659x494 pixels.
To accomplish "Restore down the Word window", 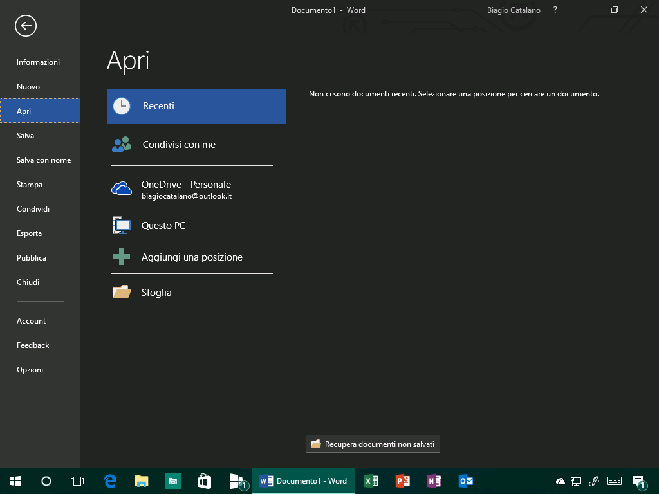I will (615, 10).
